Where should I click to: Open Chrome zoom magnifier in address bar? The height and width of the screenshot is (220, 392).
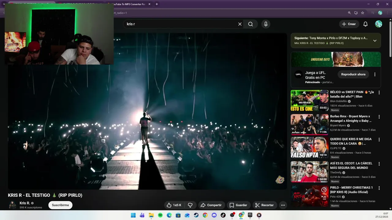(349, 13)
